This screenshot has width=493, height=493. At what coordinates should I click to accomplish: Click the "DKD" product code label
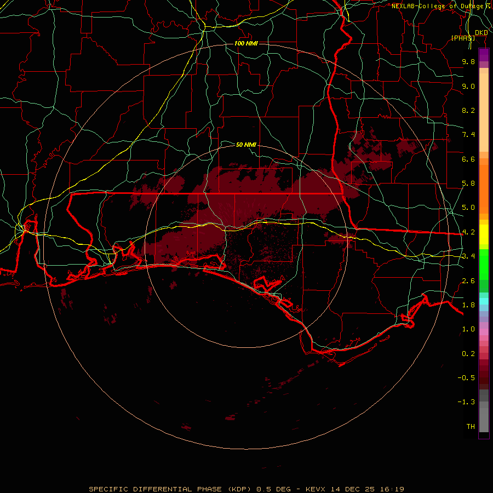pyautogui.click(x=481, y=33)
